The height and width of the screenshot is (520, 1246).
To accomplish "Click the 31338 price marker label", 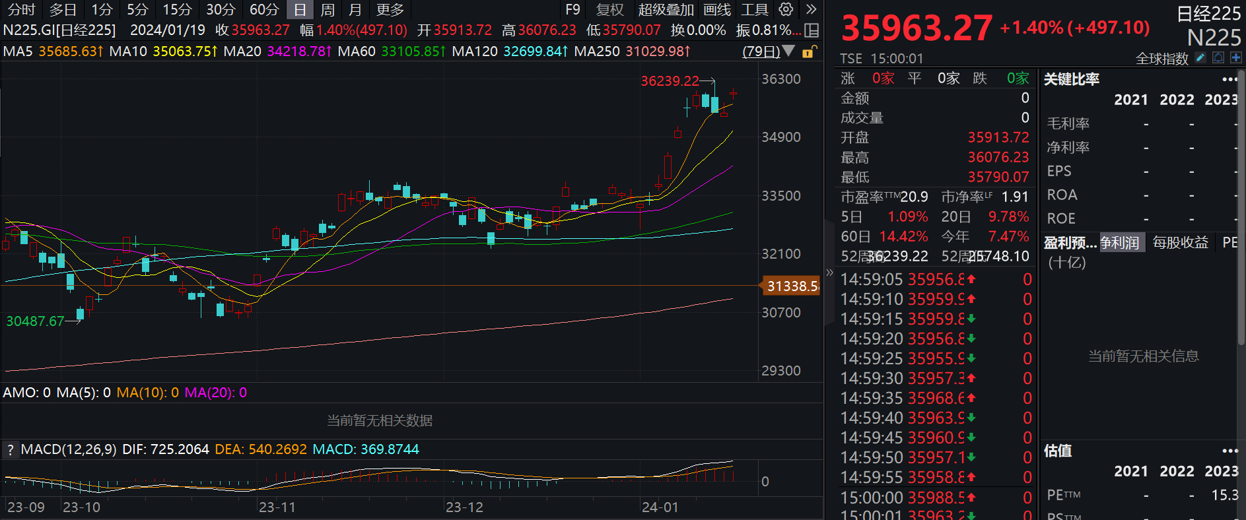I will pyautogui.click(x=791, y=286).
